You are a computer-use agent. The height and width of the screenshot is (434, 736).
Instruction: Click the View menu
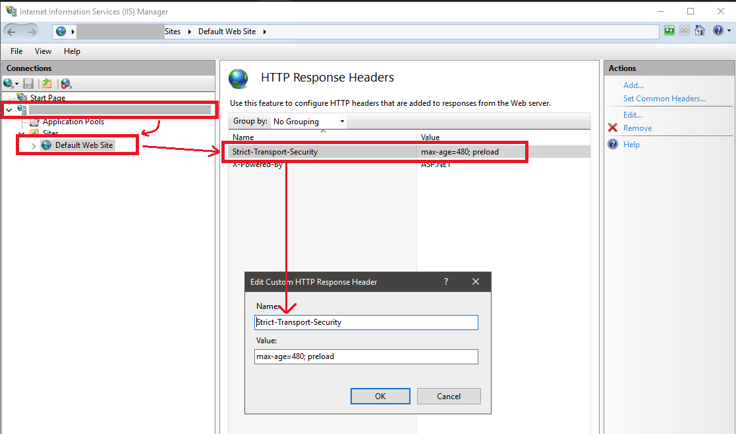click(43, 51)
